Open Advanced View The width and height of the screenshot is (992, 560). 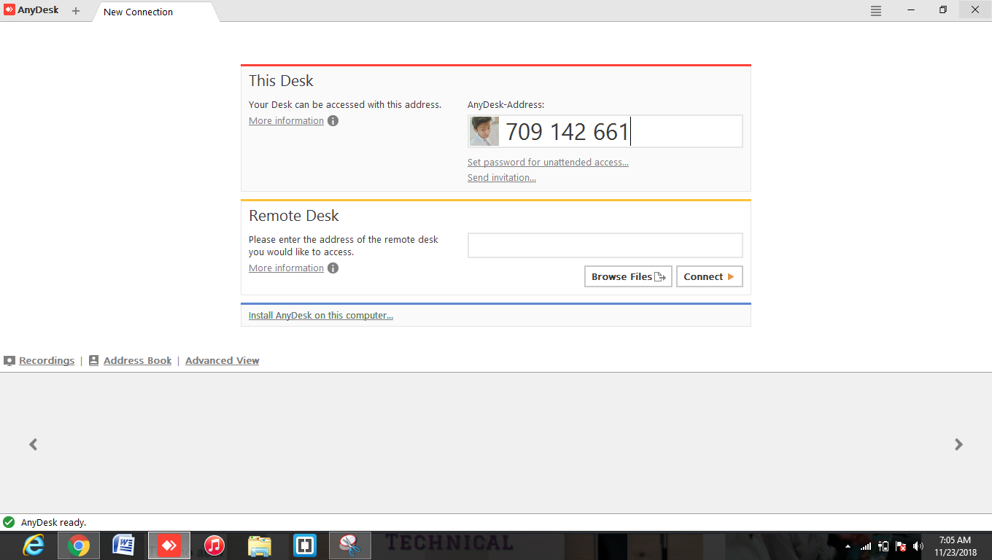[x=222, y=360]
